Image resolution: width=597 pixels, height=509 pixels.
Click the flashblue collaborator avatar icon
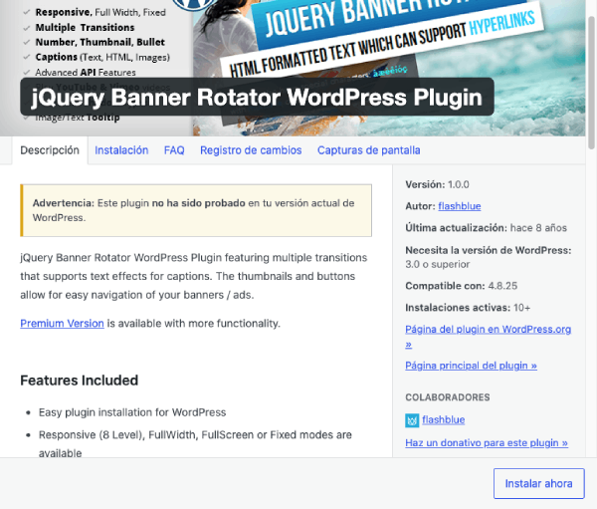(412, 420)
